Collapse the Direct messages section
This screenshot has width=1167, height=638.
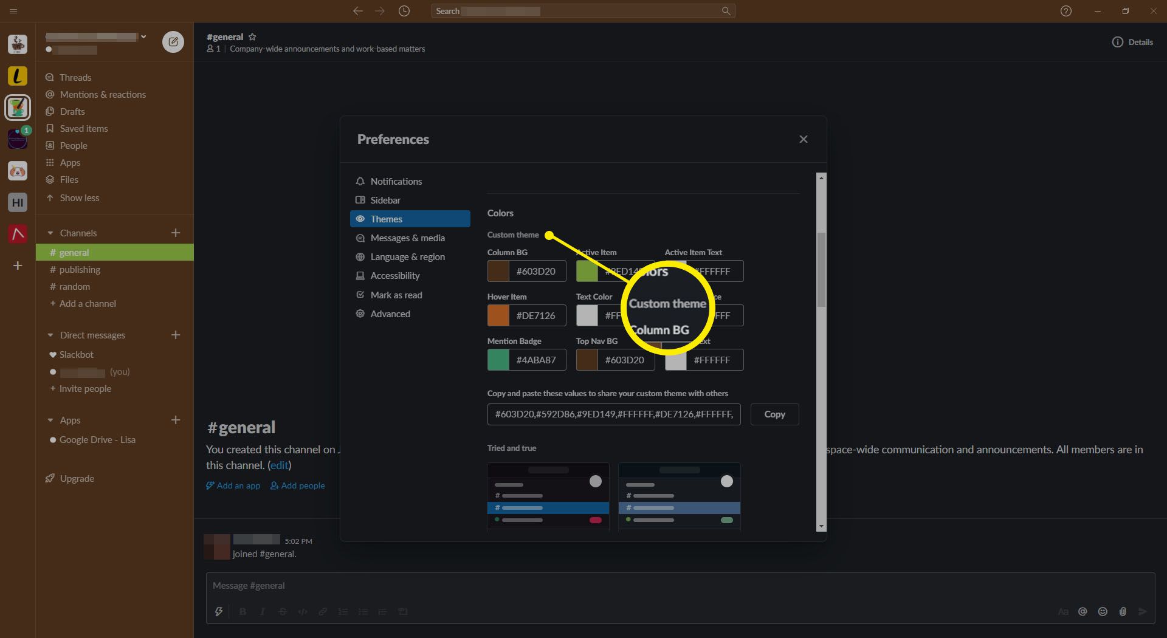click(50, 335)
